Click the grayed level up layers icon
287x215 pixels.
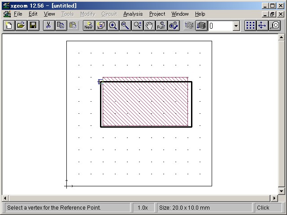click(x=189, y=26)
